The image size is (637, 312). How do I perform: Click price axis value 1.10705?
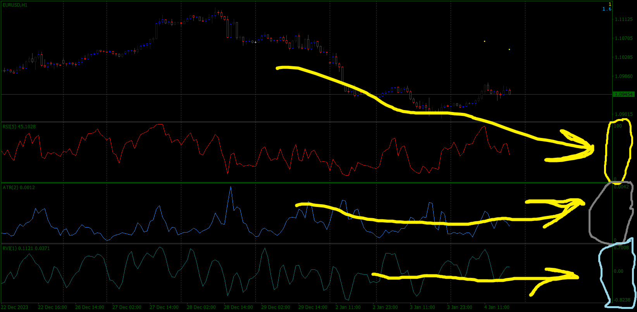coord(624,38)
